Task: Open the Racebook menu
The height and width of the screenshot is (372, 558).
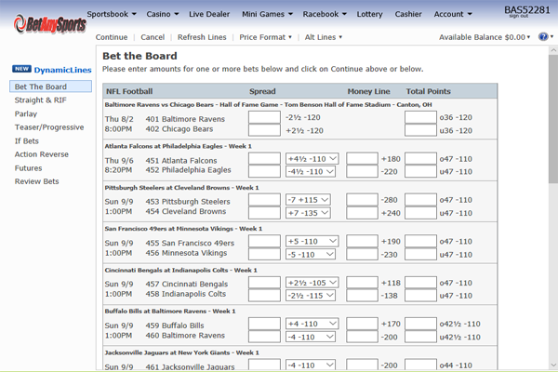Action: (325, 14)
